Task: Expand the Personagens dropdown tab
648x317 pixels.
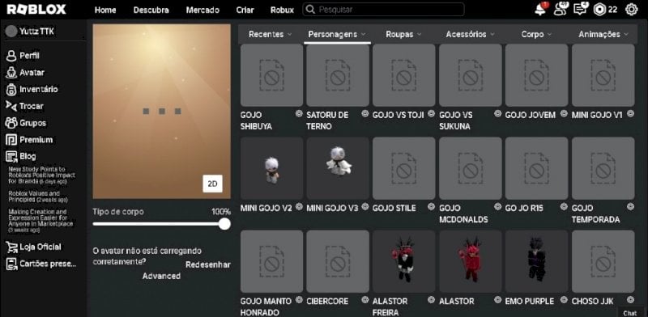Action: [337, 34]
